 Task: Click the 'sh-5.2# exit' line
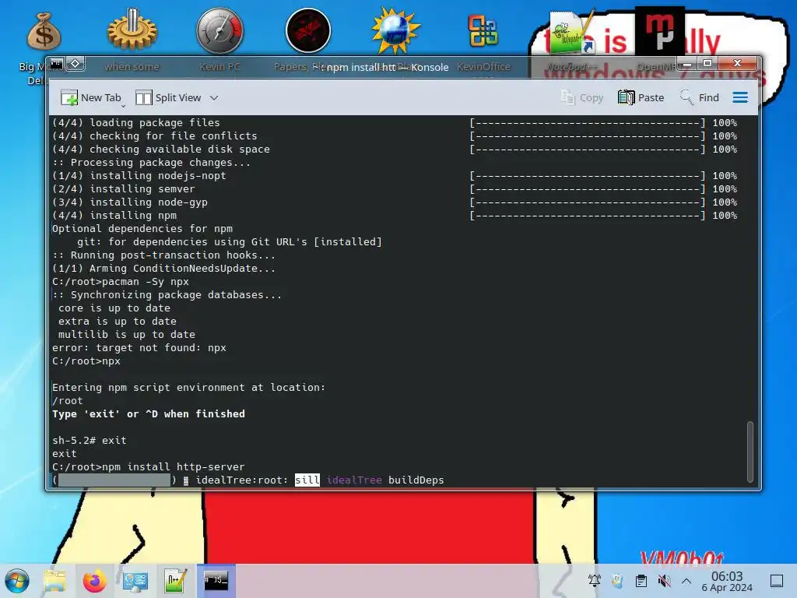pyautogui.click(x=90, y=441)
